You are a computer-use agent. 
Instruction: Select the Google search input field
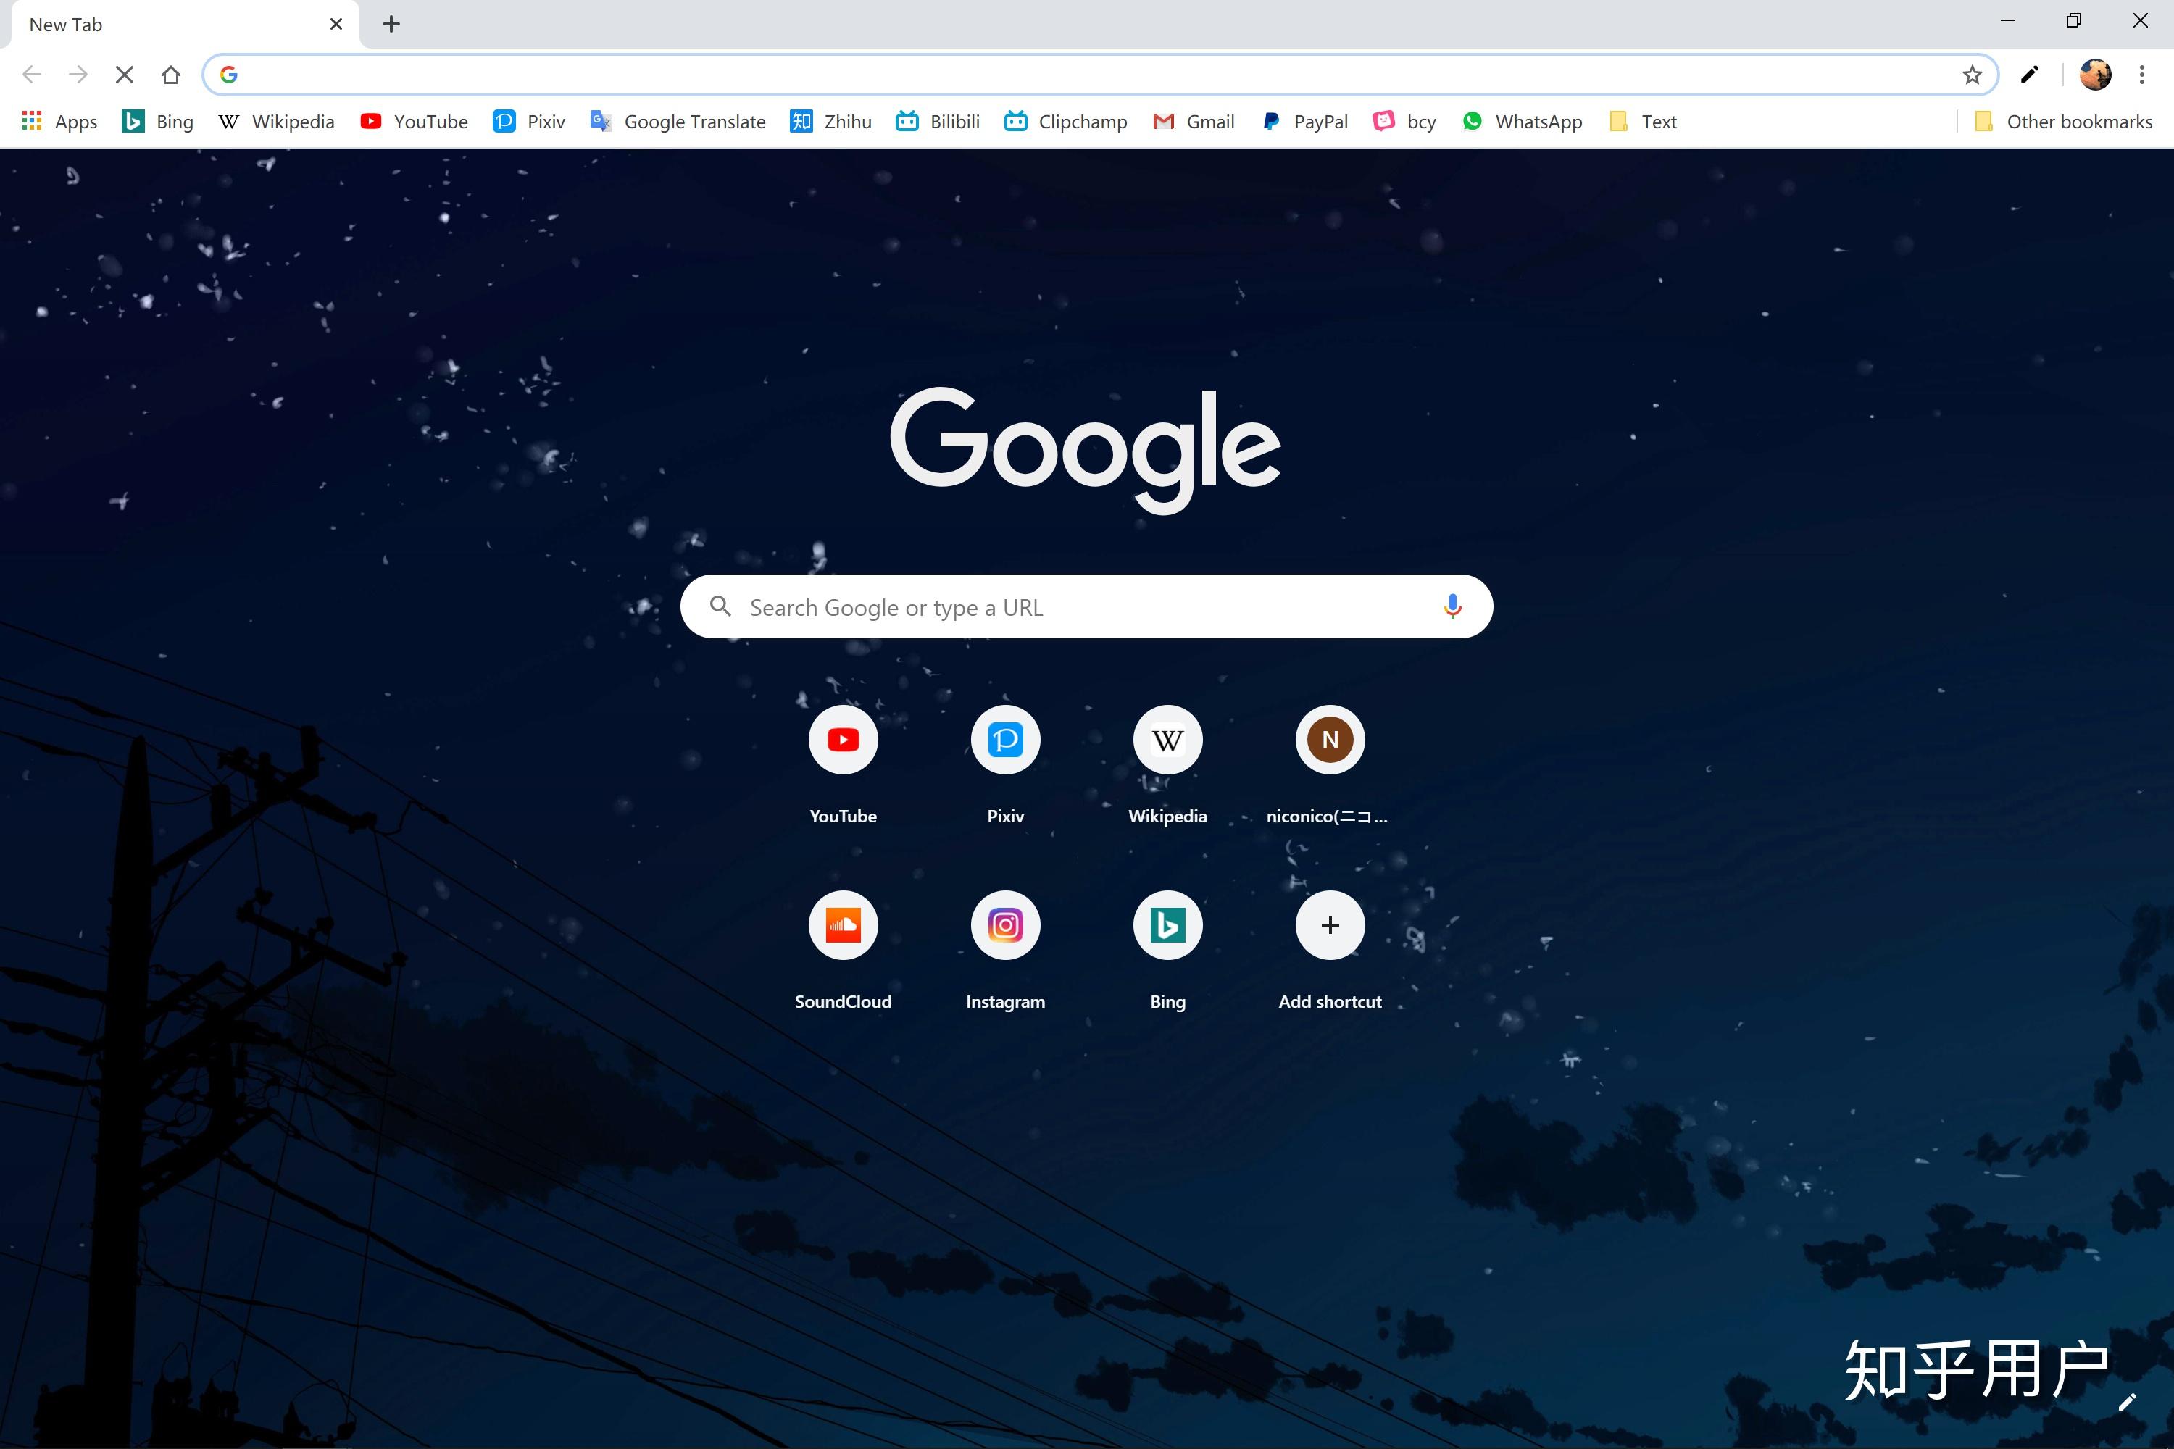point(1087,606)
